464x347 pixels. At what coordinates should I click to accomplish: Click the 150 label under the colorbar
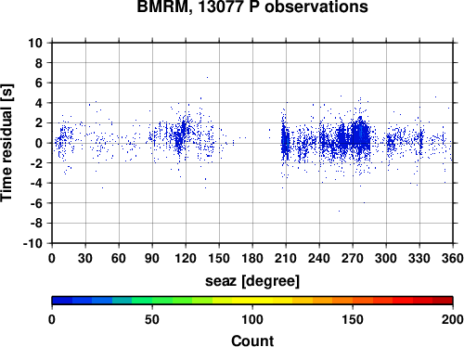353,319
